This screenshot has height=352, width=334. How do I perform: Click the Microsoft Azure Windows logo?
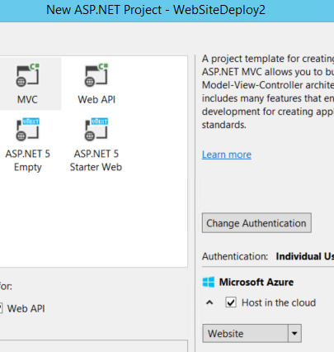click(209, 283)
